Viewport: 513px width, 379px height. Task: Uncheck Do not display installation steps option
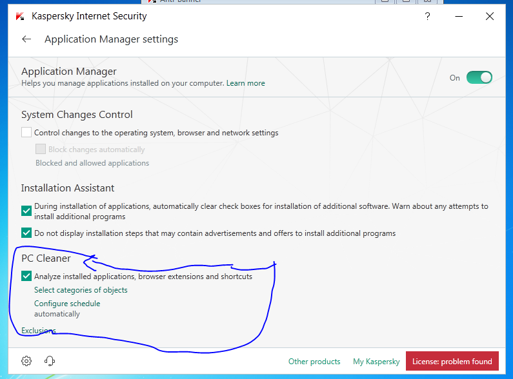(26, 233)
